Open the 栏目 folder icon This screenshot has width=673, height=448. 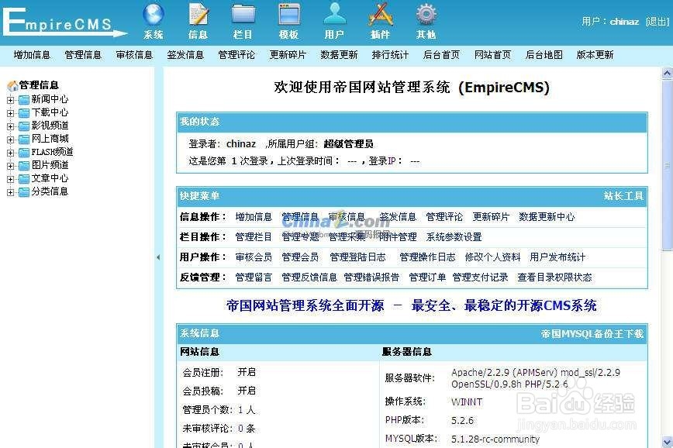click(x=243, y=15)
